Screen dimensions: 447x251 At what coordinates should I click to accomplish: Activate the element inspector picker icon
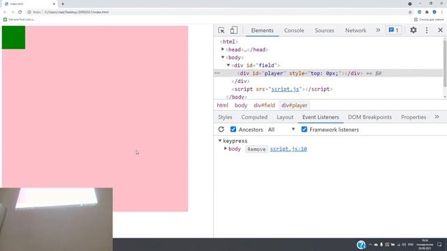(221, 30)
